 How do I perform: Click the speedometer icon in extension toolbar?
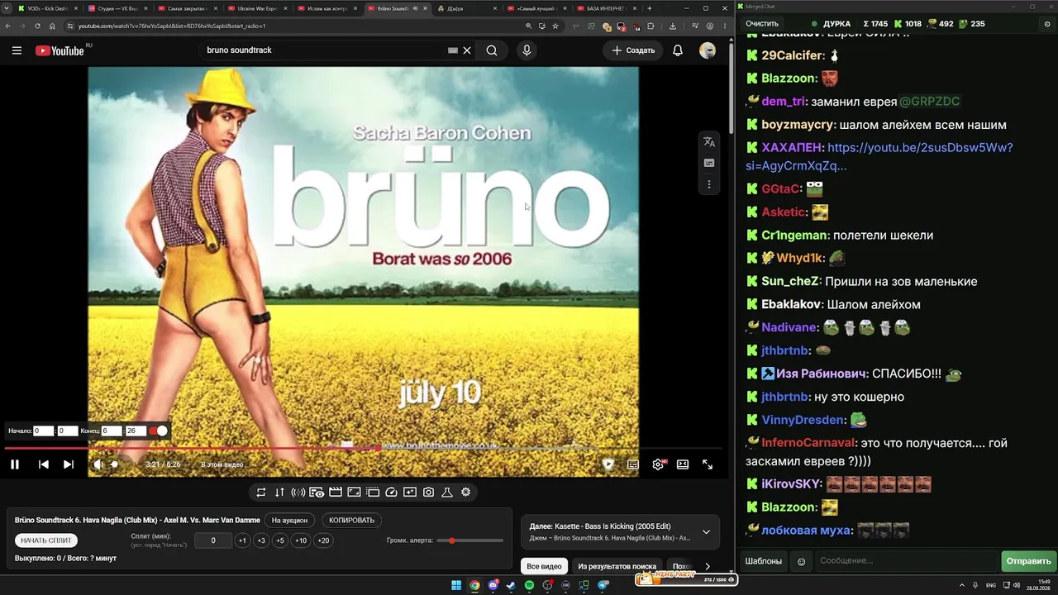(x=392, y=492)
